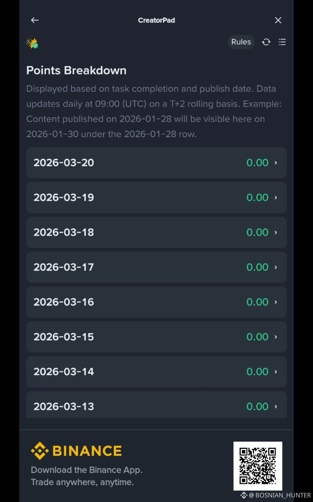Go back using the left arrow icon

(35, 20)
